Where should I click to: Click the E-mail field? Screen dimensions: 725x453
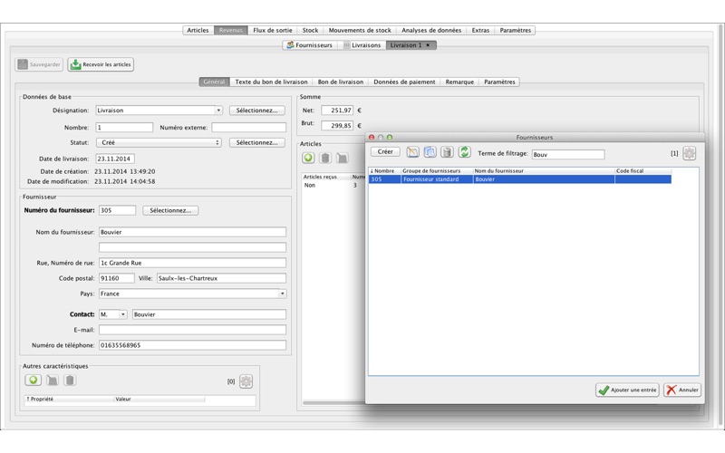[192, 330]
